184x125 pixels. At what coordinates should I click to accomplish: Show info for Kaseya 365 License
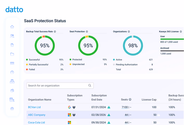point(181,31)
